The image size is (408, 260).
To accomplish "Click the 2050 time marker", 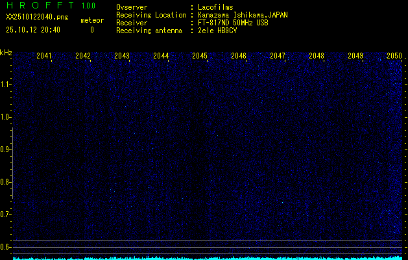I will [x=394, y=57].
